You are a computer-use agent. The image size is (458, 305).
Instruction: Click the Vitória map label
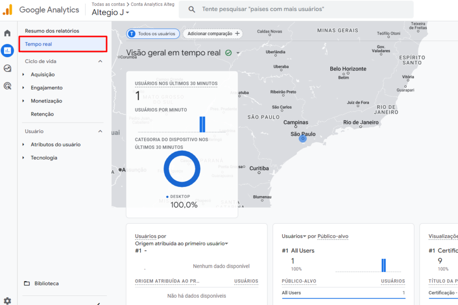point(408,77)
